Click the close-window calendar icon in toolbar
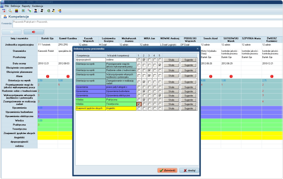 pos(4,11)
